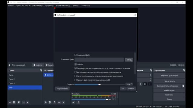This screenshot has height=108, width=193.
Task: Undock the scene transitions panel icon
Action: [x=151, y=70]
